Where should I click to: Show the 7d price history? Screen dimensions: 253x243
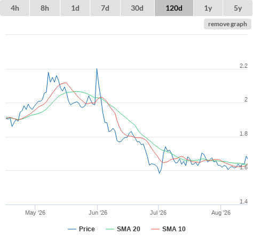pos(105,8)
